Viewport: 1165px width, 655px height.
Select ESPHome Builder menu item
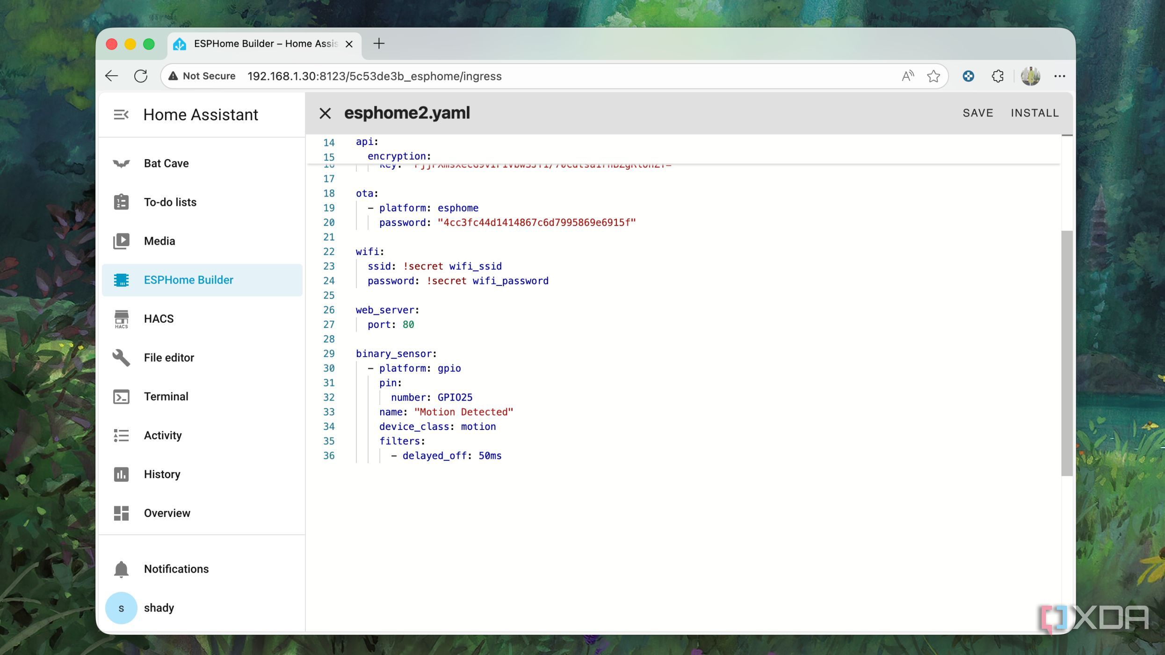(x=188, y=280)
